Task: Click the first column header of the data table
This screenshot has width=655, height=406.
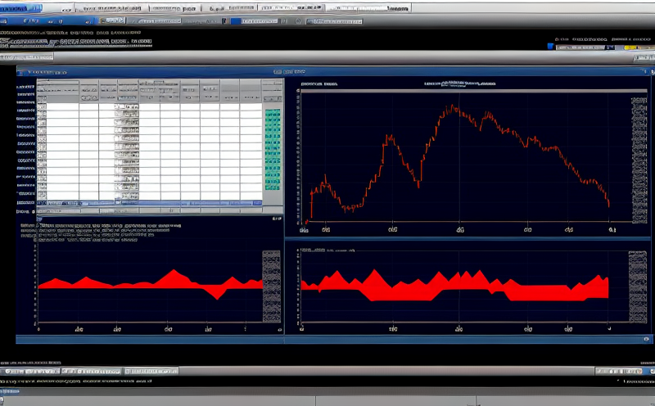Action: click(x=57, y=87)
